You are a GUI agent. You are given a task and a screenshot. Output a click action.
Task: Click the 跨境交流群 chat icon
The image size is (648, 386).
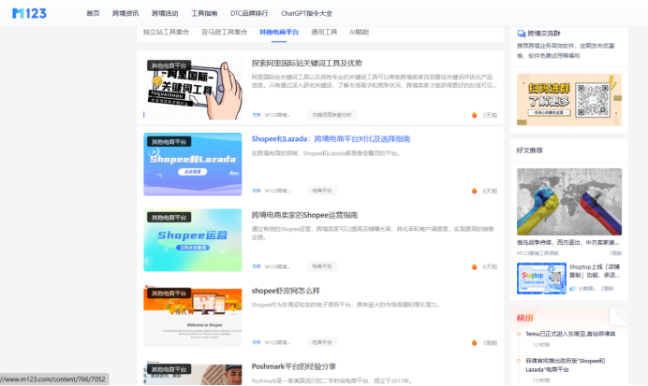pos(522,34)
